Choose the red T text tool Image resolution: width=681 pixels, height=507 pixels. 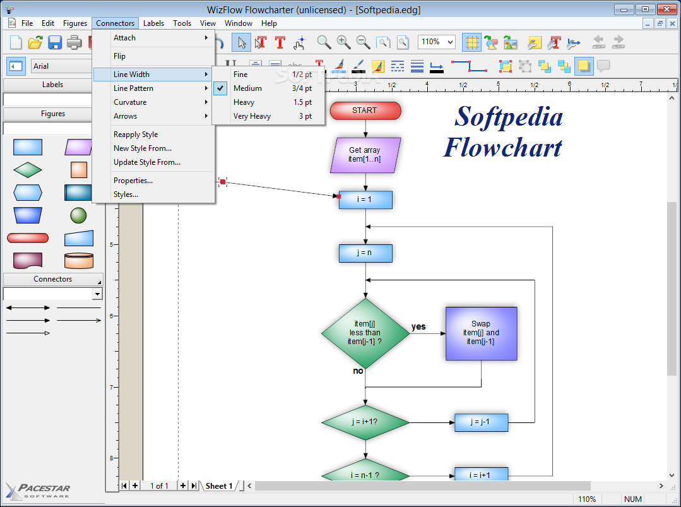[x=280, y=42]
